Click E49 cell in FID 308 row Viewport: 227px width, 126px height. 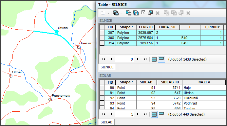pos(190,38)
